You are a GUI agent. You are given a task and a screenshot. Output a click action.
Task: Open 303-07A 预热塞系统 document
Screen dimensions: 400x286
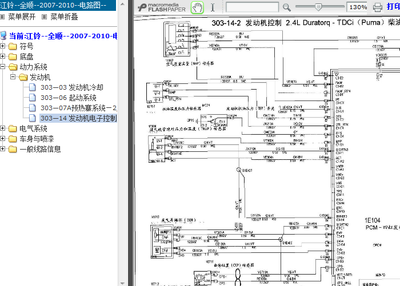78,108
